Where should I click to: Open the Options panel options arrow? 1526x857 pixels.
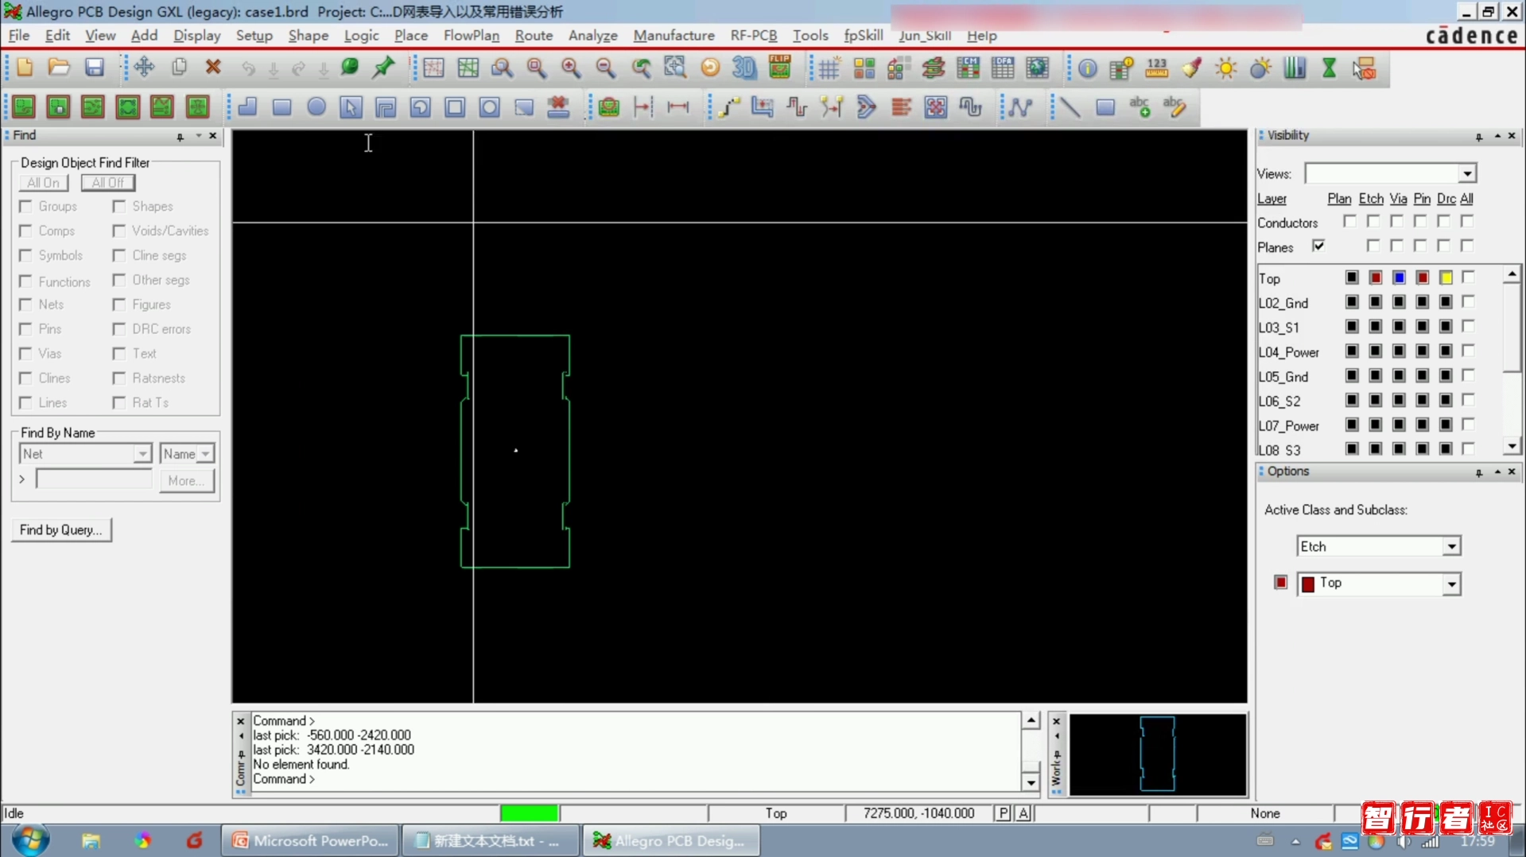[1497, 472]
